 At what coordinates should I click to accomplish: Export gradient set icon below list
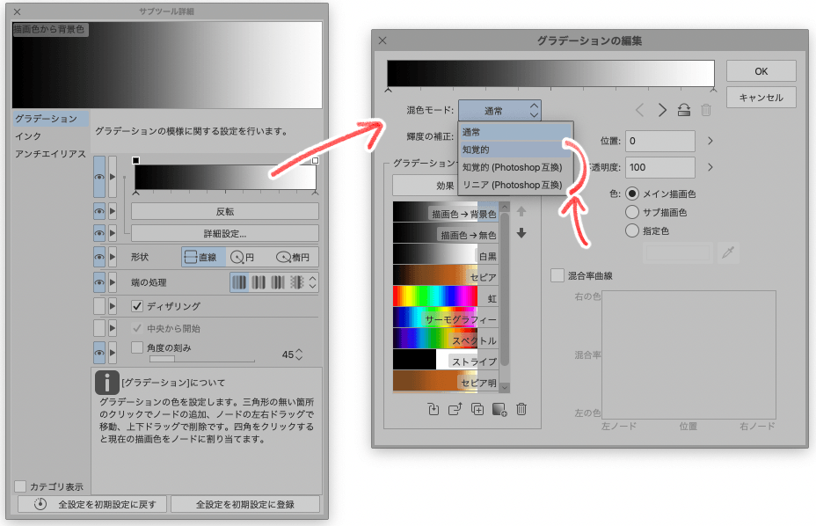455,409
